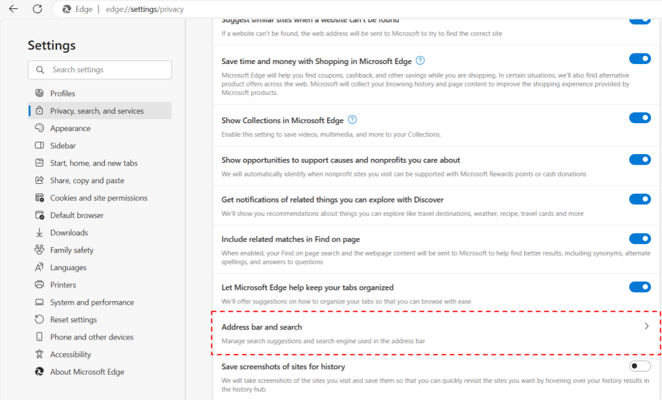662x400 pixels.
Task: Open the help icon next to Show Collections
Action: (352, 120)
